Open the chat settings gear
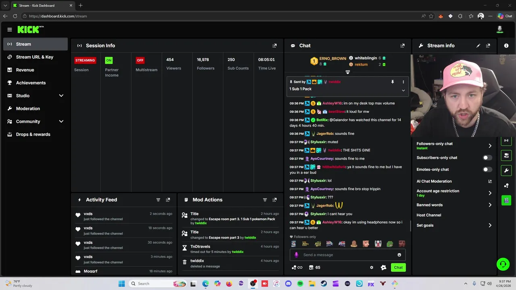516x290 pixels. (x=372, y=267)
